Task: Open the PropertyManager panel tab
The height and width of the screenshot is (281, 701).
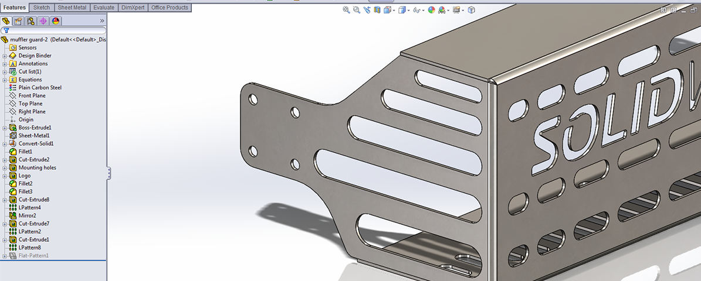Action: 18,21
